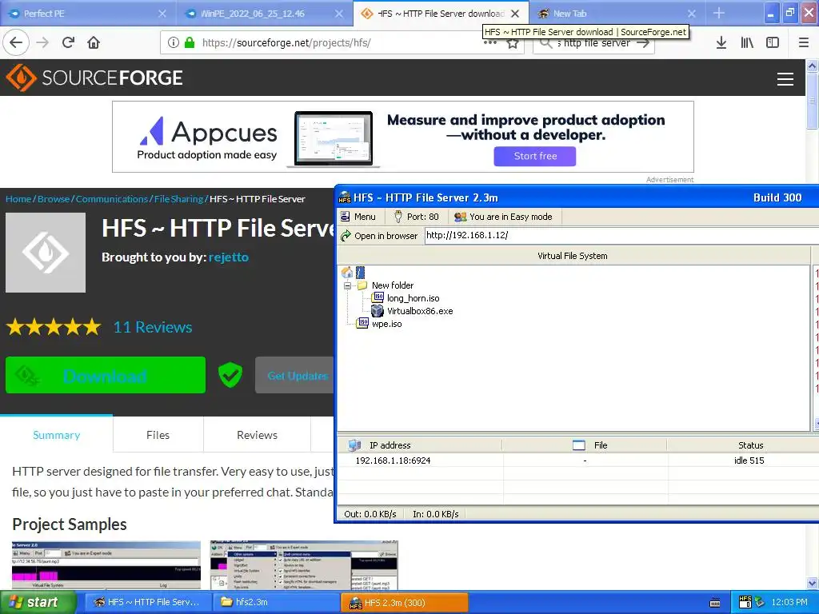Switch to the Perfect PE browser tab
Image resolution: width=819 pixels, height=614 pixels.
point(88,14)
